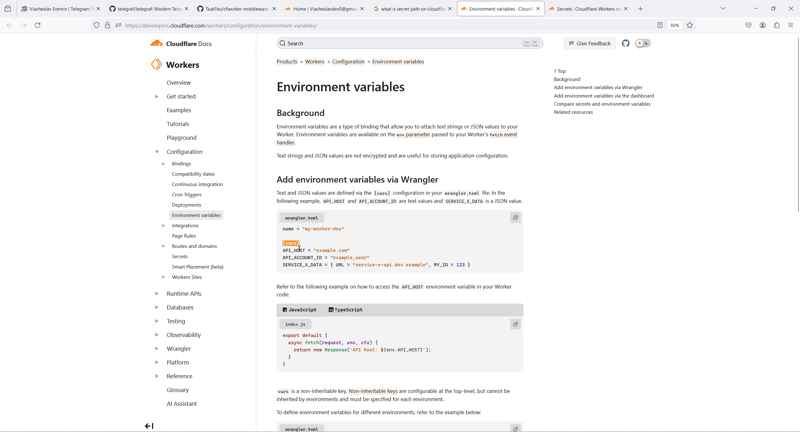Open the Non-inheritable keys link
Screen dimensions: 800x432
(373, 391)
